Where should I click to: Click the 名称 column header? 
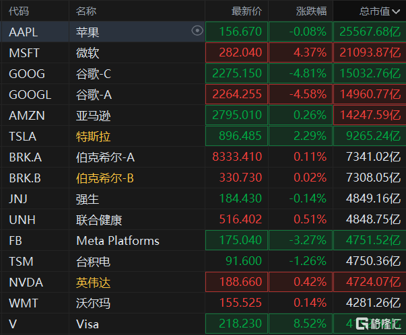[86, 11]
